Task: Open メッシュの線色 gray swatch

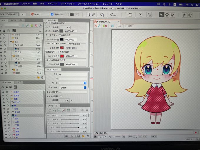Action: click(61, 31)
